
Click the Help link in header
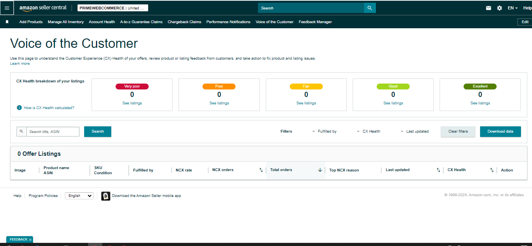tap(527, 8)
